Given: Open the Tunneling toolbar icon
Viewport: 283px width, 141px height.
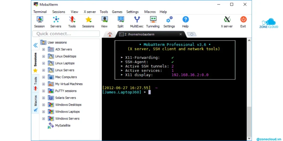Looking at the screenshot, I should pyautogui.click(x=153, y=20).
